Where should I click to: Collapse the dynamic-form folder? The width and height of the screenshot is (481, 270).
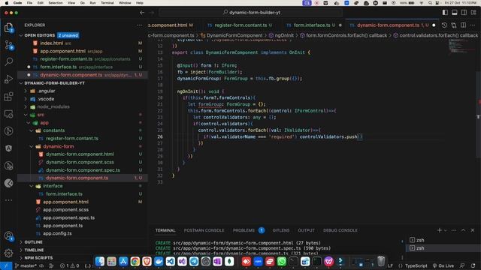click(59, 146)
